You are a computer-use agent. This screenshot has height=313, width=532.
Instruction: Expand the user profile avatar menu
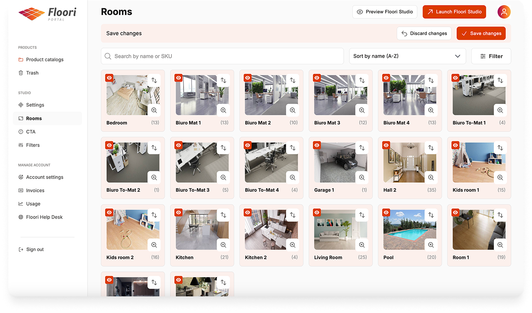click(x=504, y=12)
